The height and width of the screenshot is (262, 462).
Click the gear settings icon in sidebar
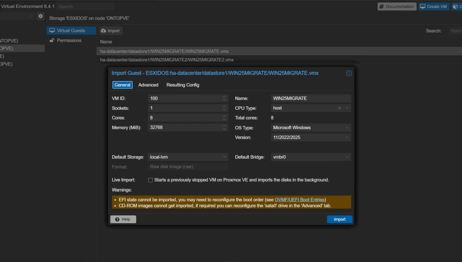41,16
